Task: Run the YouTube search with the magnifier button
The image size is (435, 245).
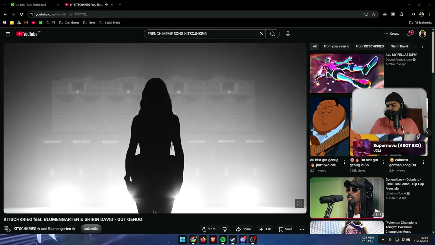Action: pyautogui.click(x=273, y=34)
